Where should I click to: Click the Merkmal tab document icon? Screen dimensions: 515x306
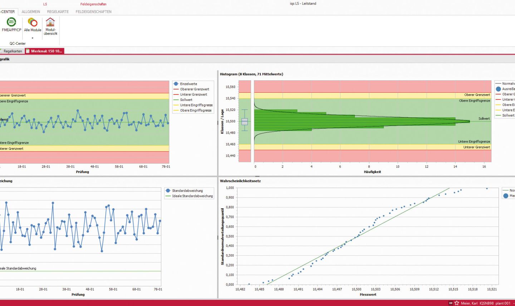(x=28, y=51)
